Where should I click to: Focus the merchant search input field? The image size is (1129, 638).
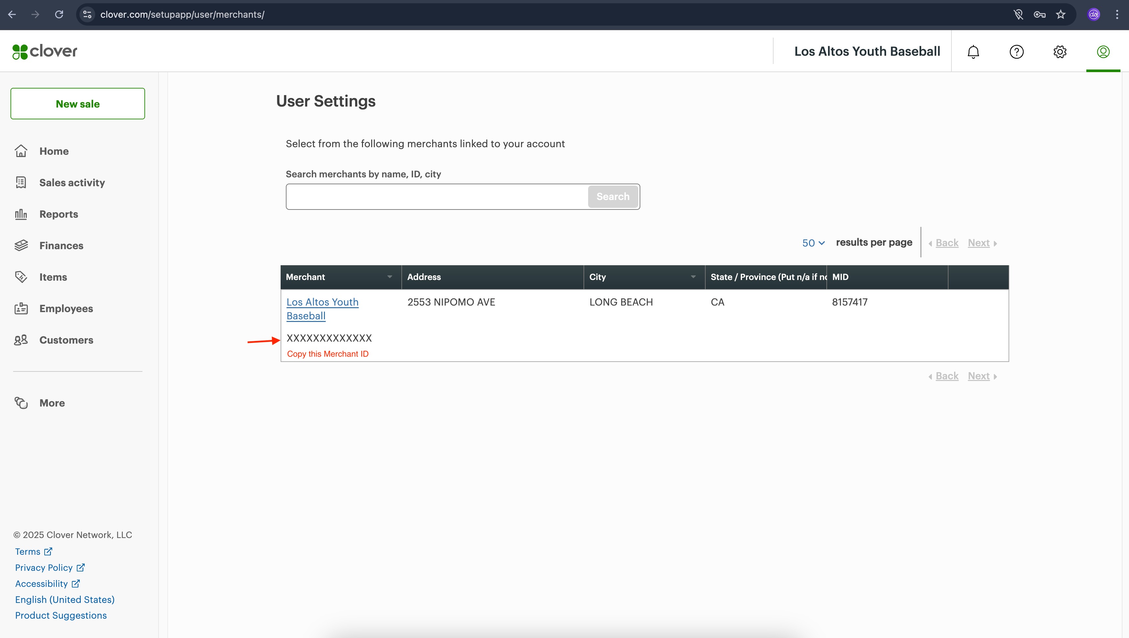click(437, 197)
